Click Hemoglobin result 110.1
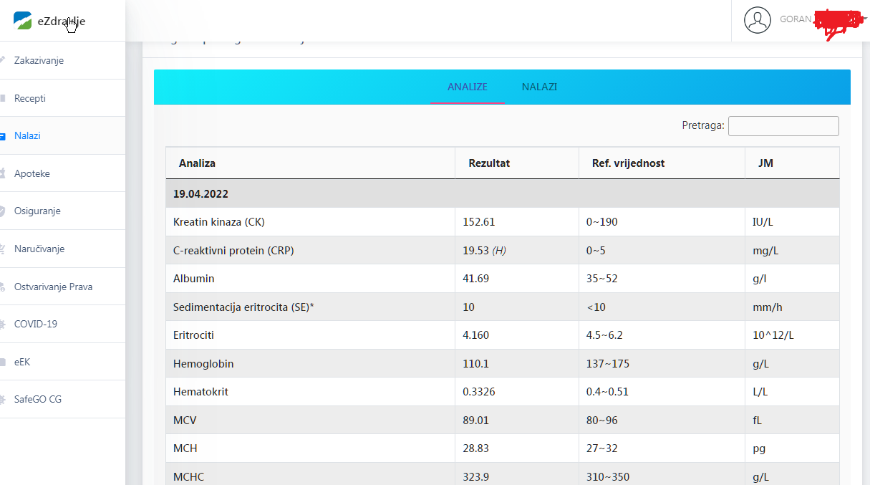 [x=476, y=363]
